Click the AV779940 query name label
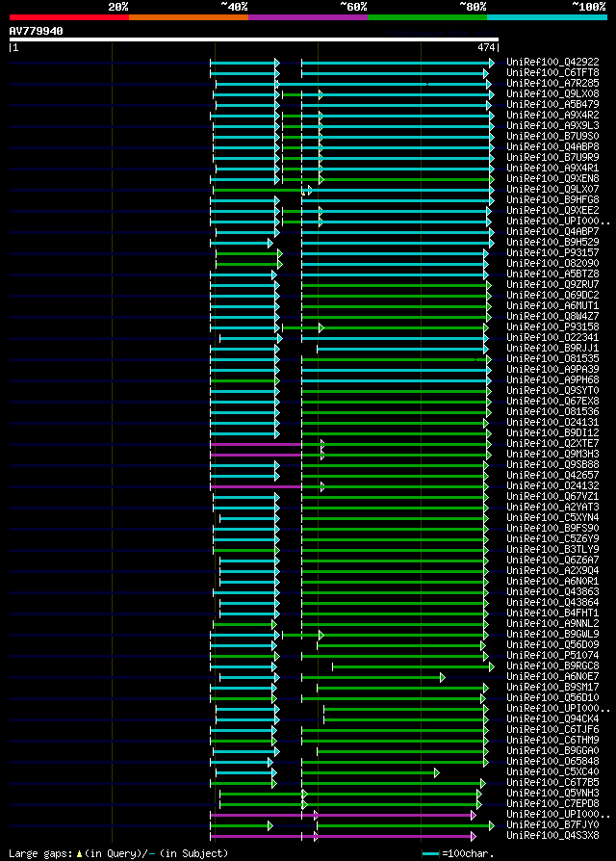Screen dimensions: 616x861 click(x=37, y=31)
